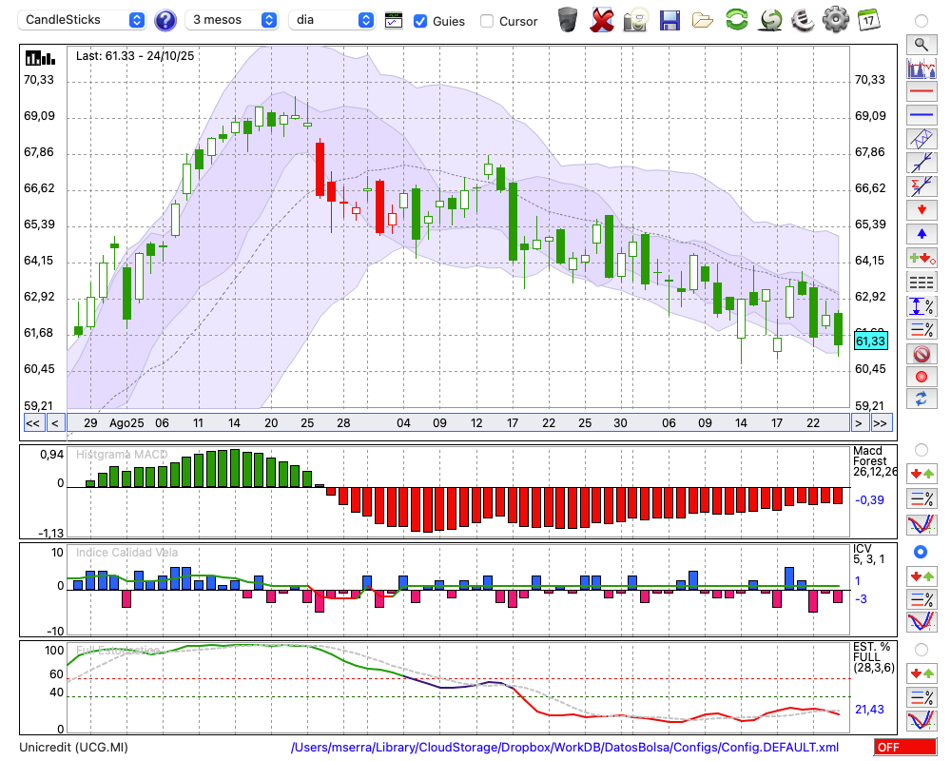Image resolution: width=951 pixels, height=761 pixels.
Task: Click red-green arrows icon in Estocastico panel
Action: (x=922, y=673)
